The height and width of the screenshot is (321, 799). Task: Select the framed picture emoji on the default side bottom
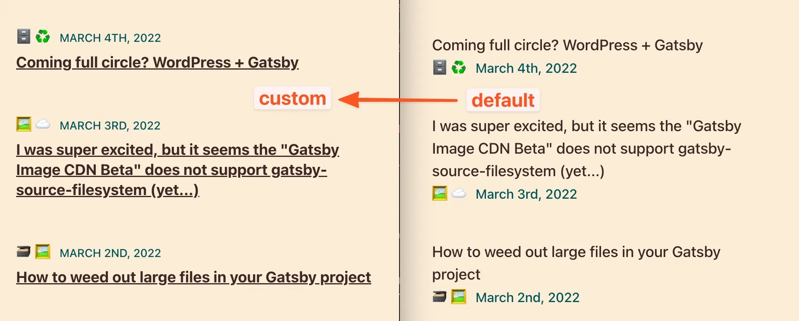pos(459,297)
